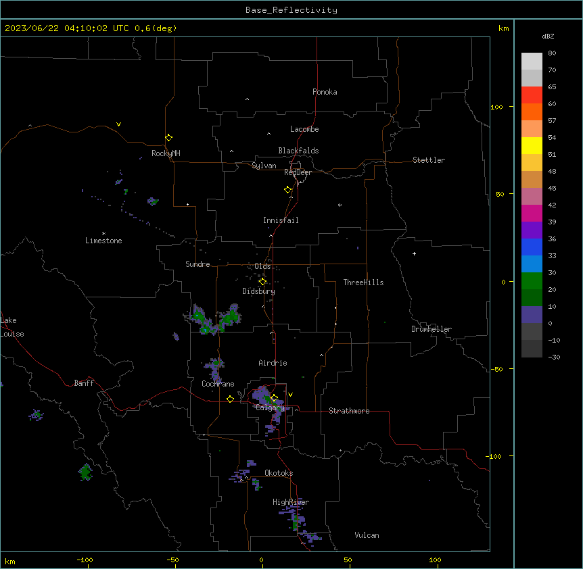Click the green radar echo southwest of Banff
Screen dimensions: 583x569
[85, 472]
